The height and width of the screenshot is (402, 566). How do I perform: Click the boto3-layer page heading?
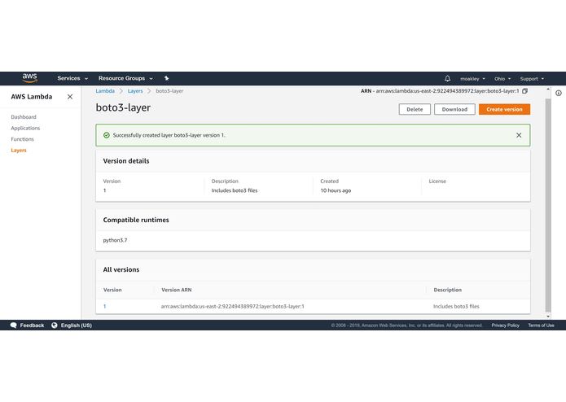[123, 107]
